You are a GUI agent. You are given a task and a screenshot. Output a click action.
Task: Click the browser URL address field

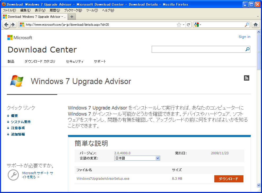(101, 25)
